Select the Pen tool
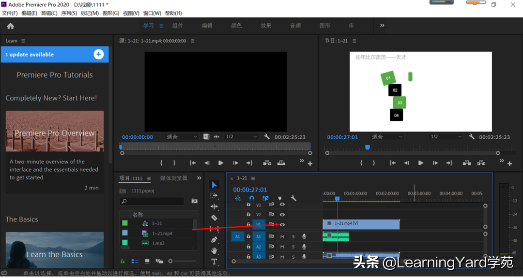This screenshot has width=523, height=278. tap(214, 240)
